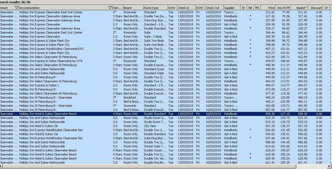The image size is (332, 169).
Task: Click the Rati... rating column header
Action: [x=117, y=8]
